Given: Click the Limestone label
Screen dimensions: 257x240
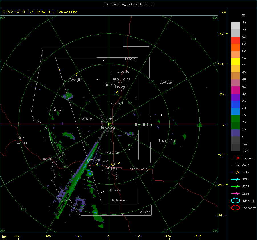Looking at the screenshot, I should (x=54, y=110).
